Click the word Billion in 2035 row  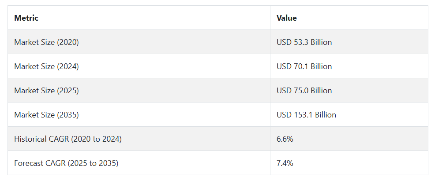point(326,114)
